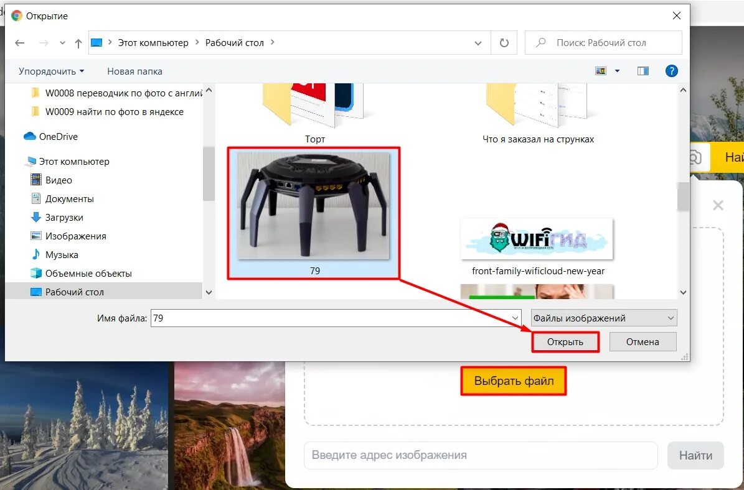Go back with the left arrow button
The width and height of the screenshot is (744, 490).
(x=19, y=43)
